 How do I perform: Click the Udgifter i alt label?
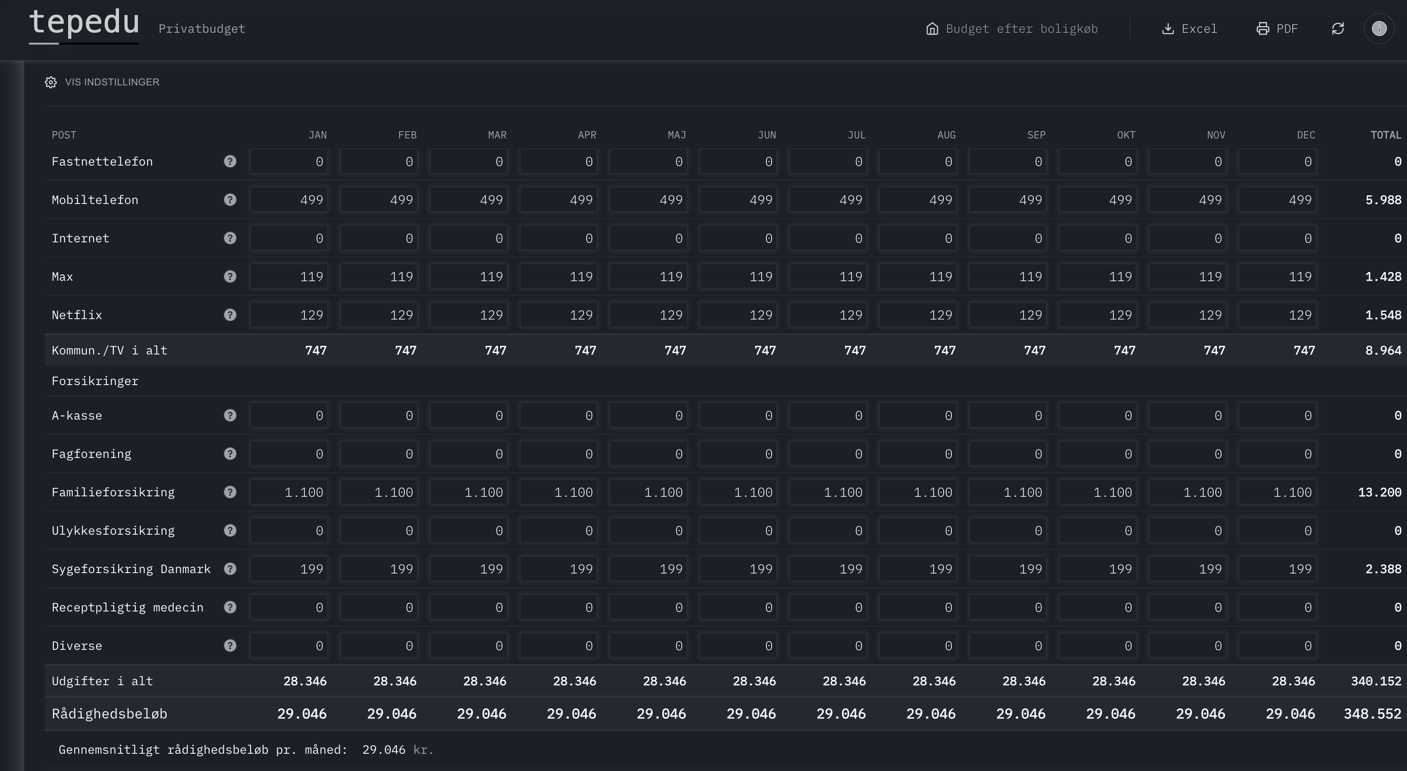102,681
